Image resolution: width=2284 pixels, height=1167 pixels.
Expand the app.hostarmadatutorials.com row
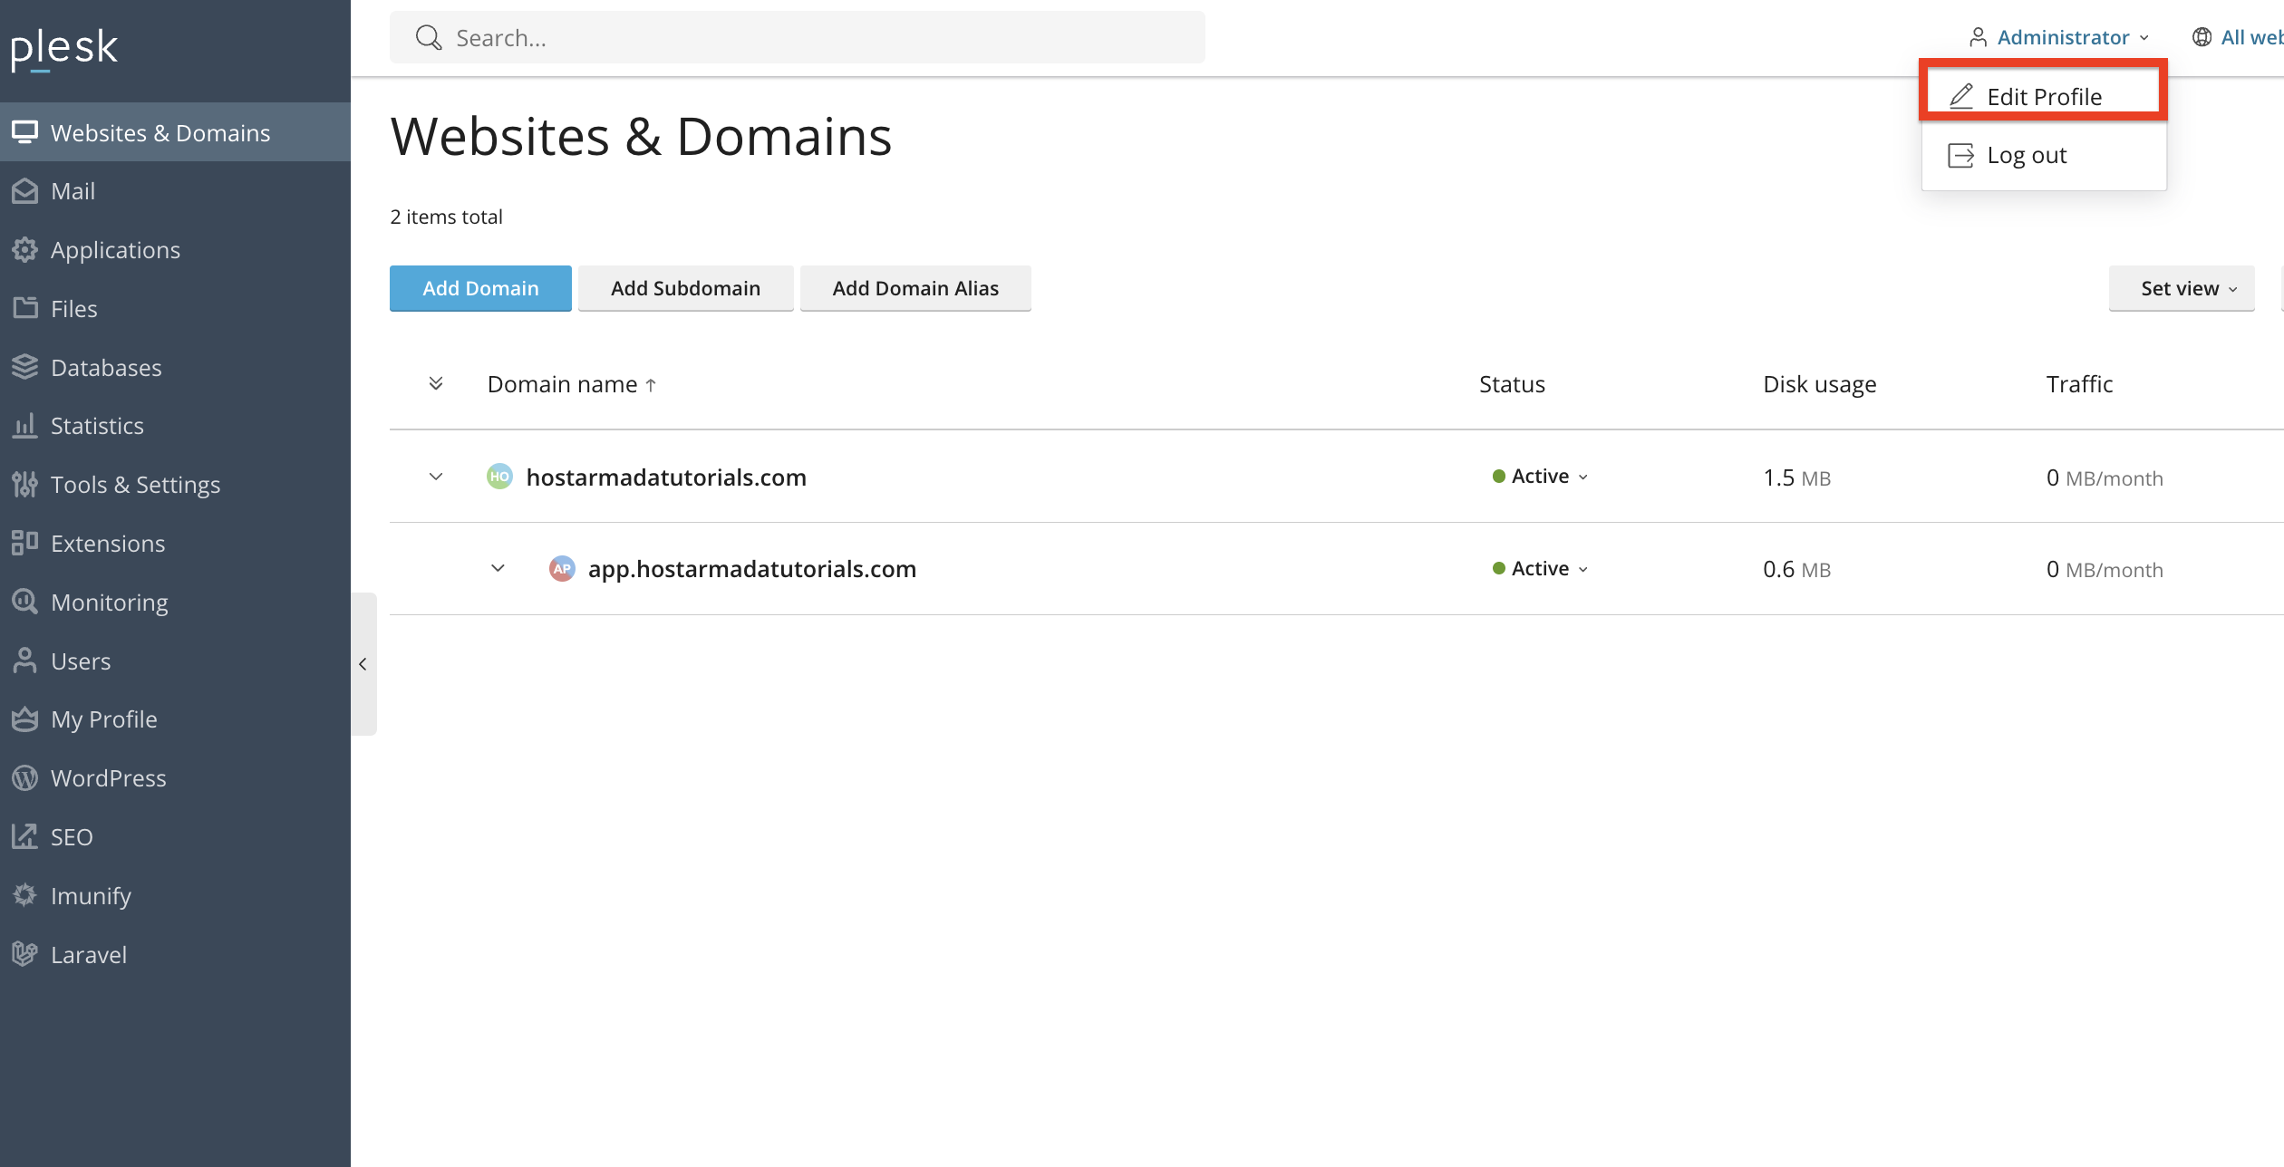(498, 569)
